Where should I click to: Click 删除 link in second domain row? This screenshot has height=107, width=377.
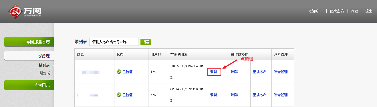pos(235,95)
